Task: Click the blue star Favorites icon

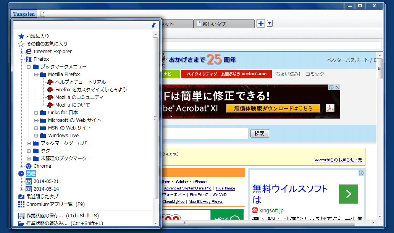Action: point(21,36)
